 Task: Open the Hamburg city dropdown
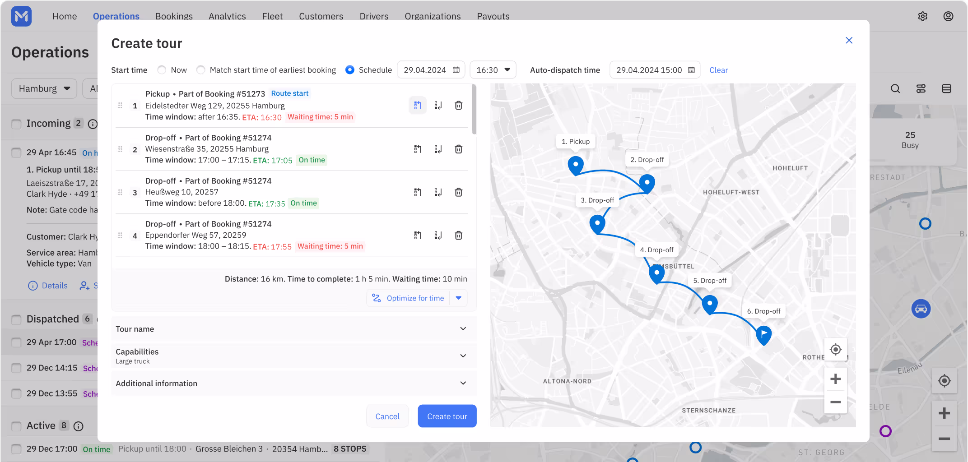coord(44,89)
